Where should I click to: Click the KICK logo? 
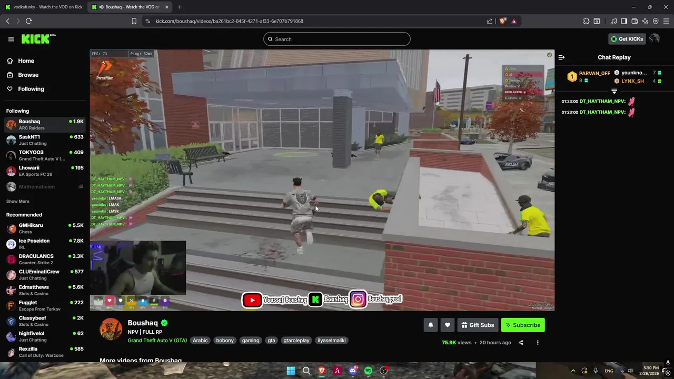click(38, 39)
